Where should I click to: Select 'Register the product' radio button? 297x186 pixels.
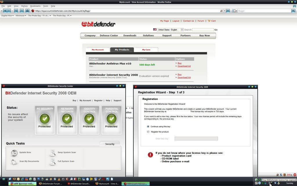pos(148,132)
